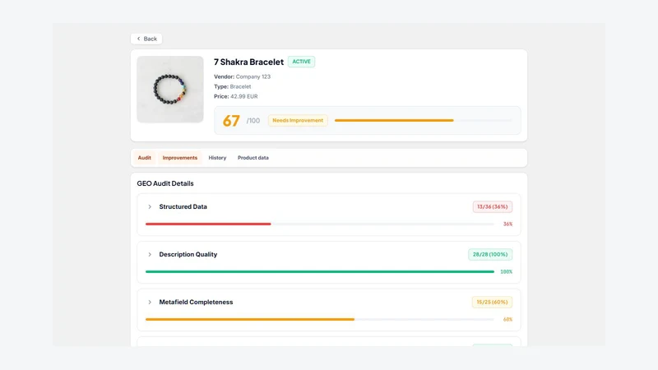Click the 15/25 (60%) score badge

[492, 302]
